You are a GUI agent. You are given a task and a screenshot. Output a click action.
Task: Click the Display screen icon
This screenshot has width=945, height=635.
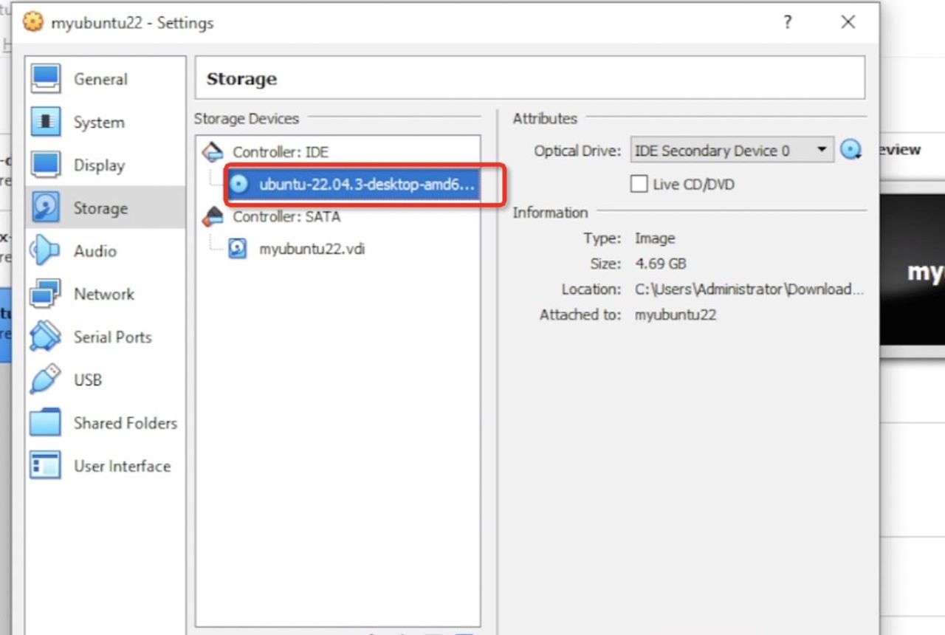[x=45, y=165]
